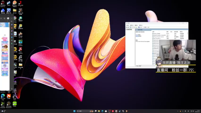Screen dimensions: 201x113
Task: Open the three-dot menu in Edge window
Action: [x=12, y=18]
